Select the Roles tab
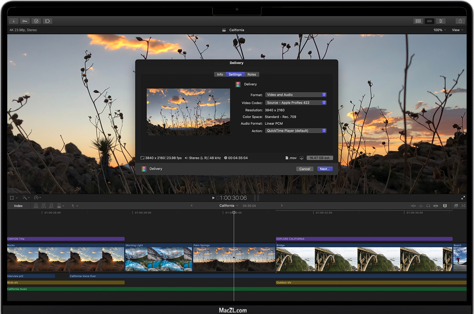Screen dimensions: 474x314 (x=252, y=74)
